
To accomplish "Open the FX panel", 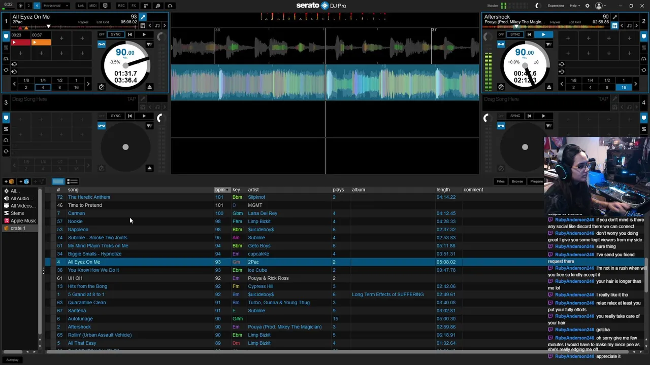I will 134,6.
